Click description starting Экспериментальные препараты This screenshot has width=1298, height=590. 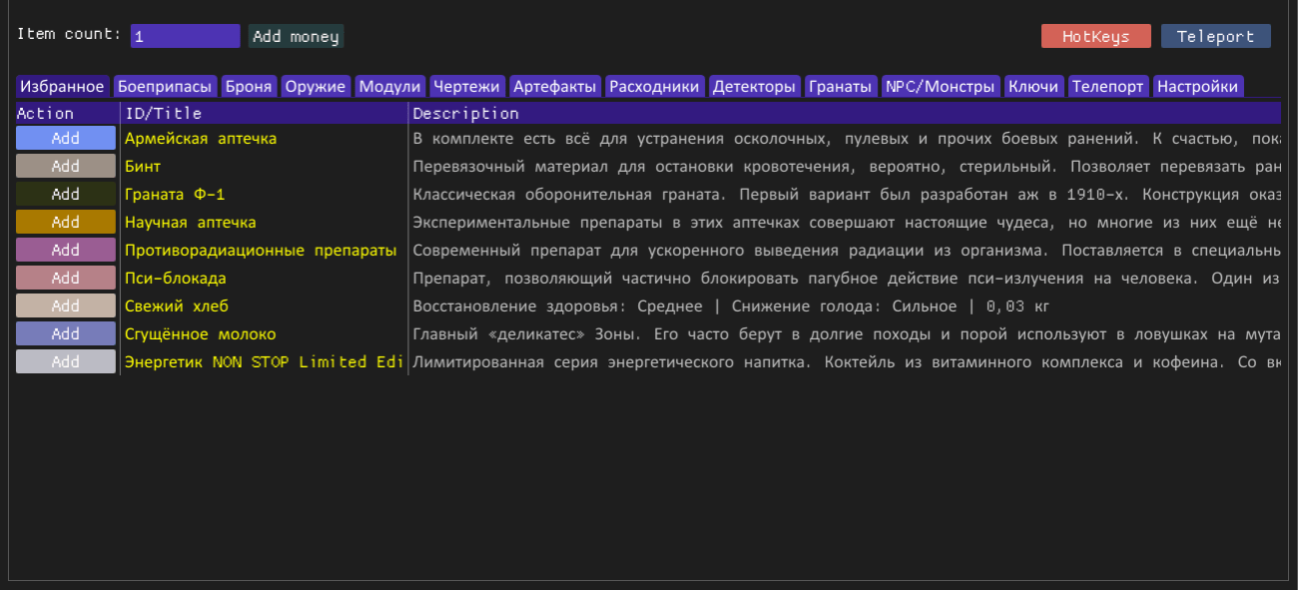pyautogui.click(x=847, y=222)
